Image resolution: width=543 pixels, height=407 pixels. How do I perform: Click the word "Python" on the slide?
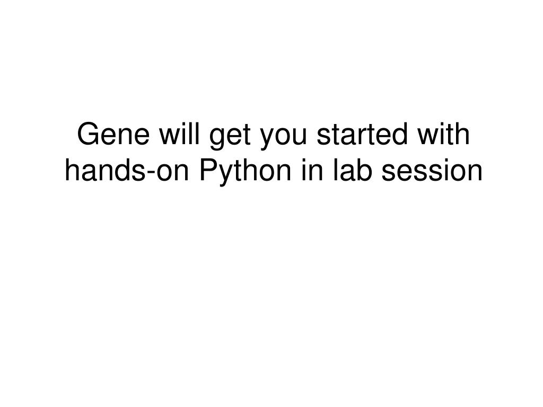(x=245, y=172)
